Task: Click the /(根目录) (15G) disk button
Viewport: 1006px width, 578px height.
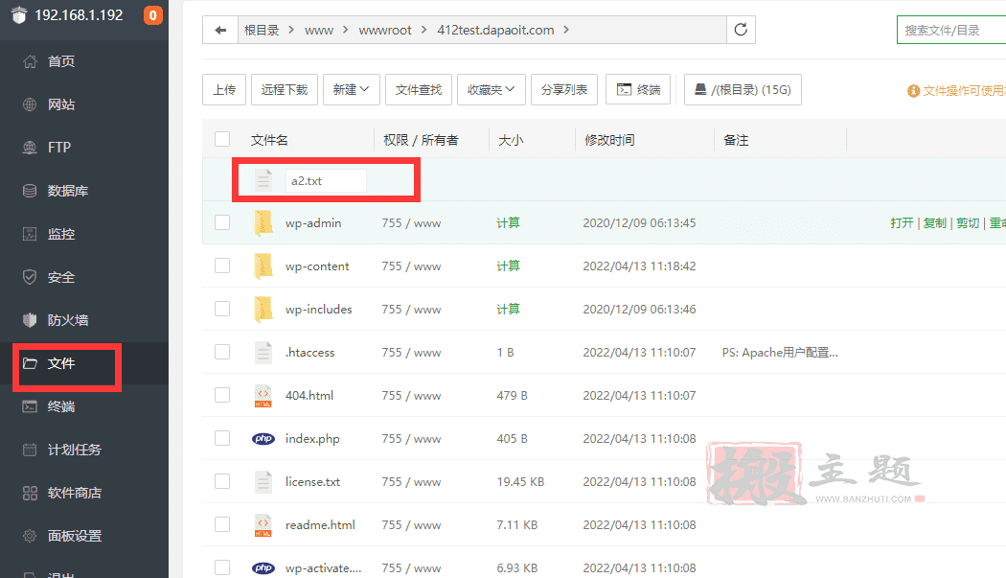Action: 743,89
